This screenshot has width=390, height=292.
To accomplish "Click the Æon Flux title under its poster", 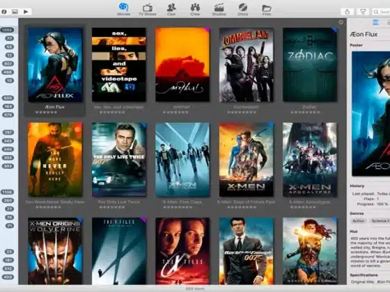I will [55, 107].
